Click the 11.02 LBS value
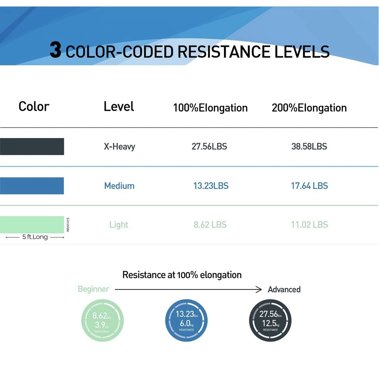This screenshot has height=366, width=379. tap(309, 225)
